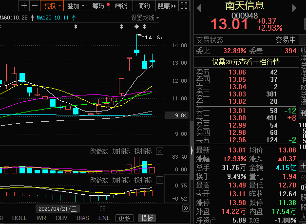Click 改参数 in volume panel
The image size is (306, 224).
click(x=99, y=151)
